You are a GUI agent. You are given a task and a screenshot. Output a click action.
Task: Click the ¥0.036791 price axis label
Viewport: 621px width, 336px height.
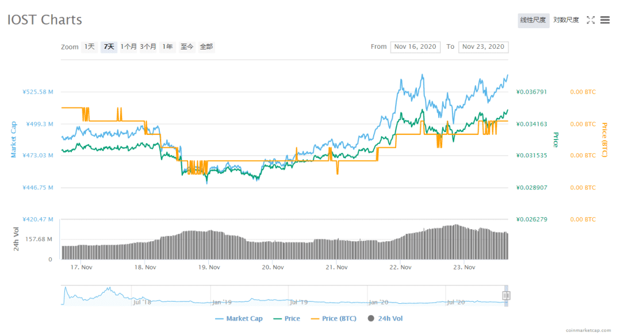tap(531, 92)
